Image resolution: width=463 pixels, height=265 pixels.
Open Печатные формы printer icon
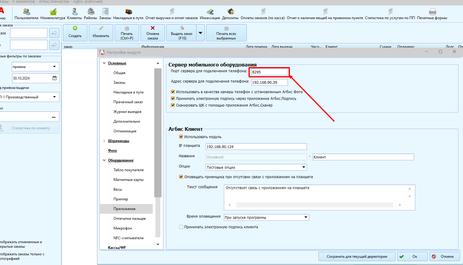[432, 12]
